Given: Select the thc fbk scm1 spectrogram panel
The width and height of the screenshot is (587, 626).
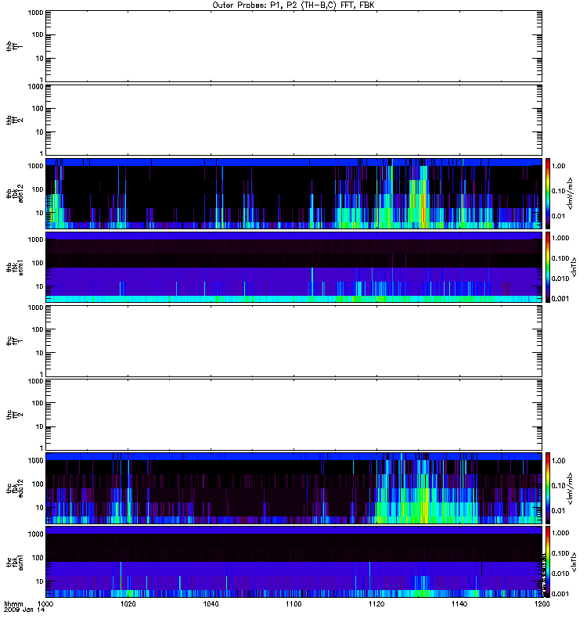Looking at the screenshot, I should point(293,562).
